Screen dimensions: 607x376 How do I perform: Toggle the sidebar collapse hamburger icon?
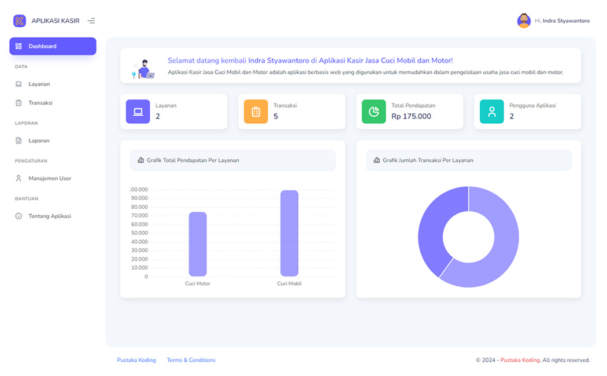point(91,21)
